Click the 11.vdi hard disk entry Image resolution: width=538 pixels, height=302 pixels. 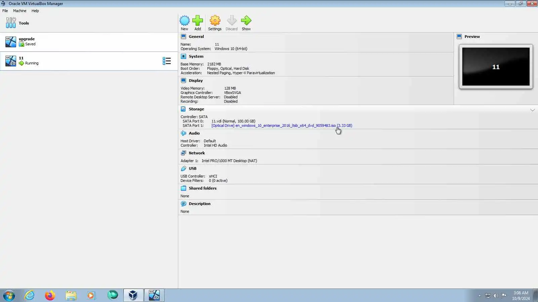pyautogui.click(x=233, y=121)
